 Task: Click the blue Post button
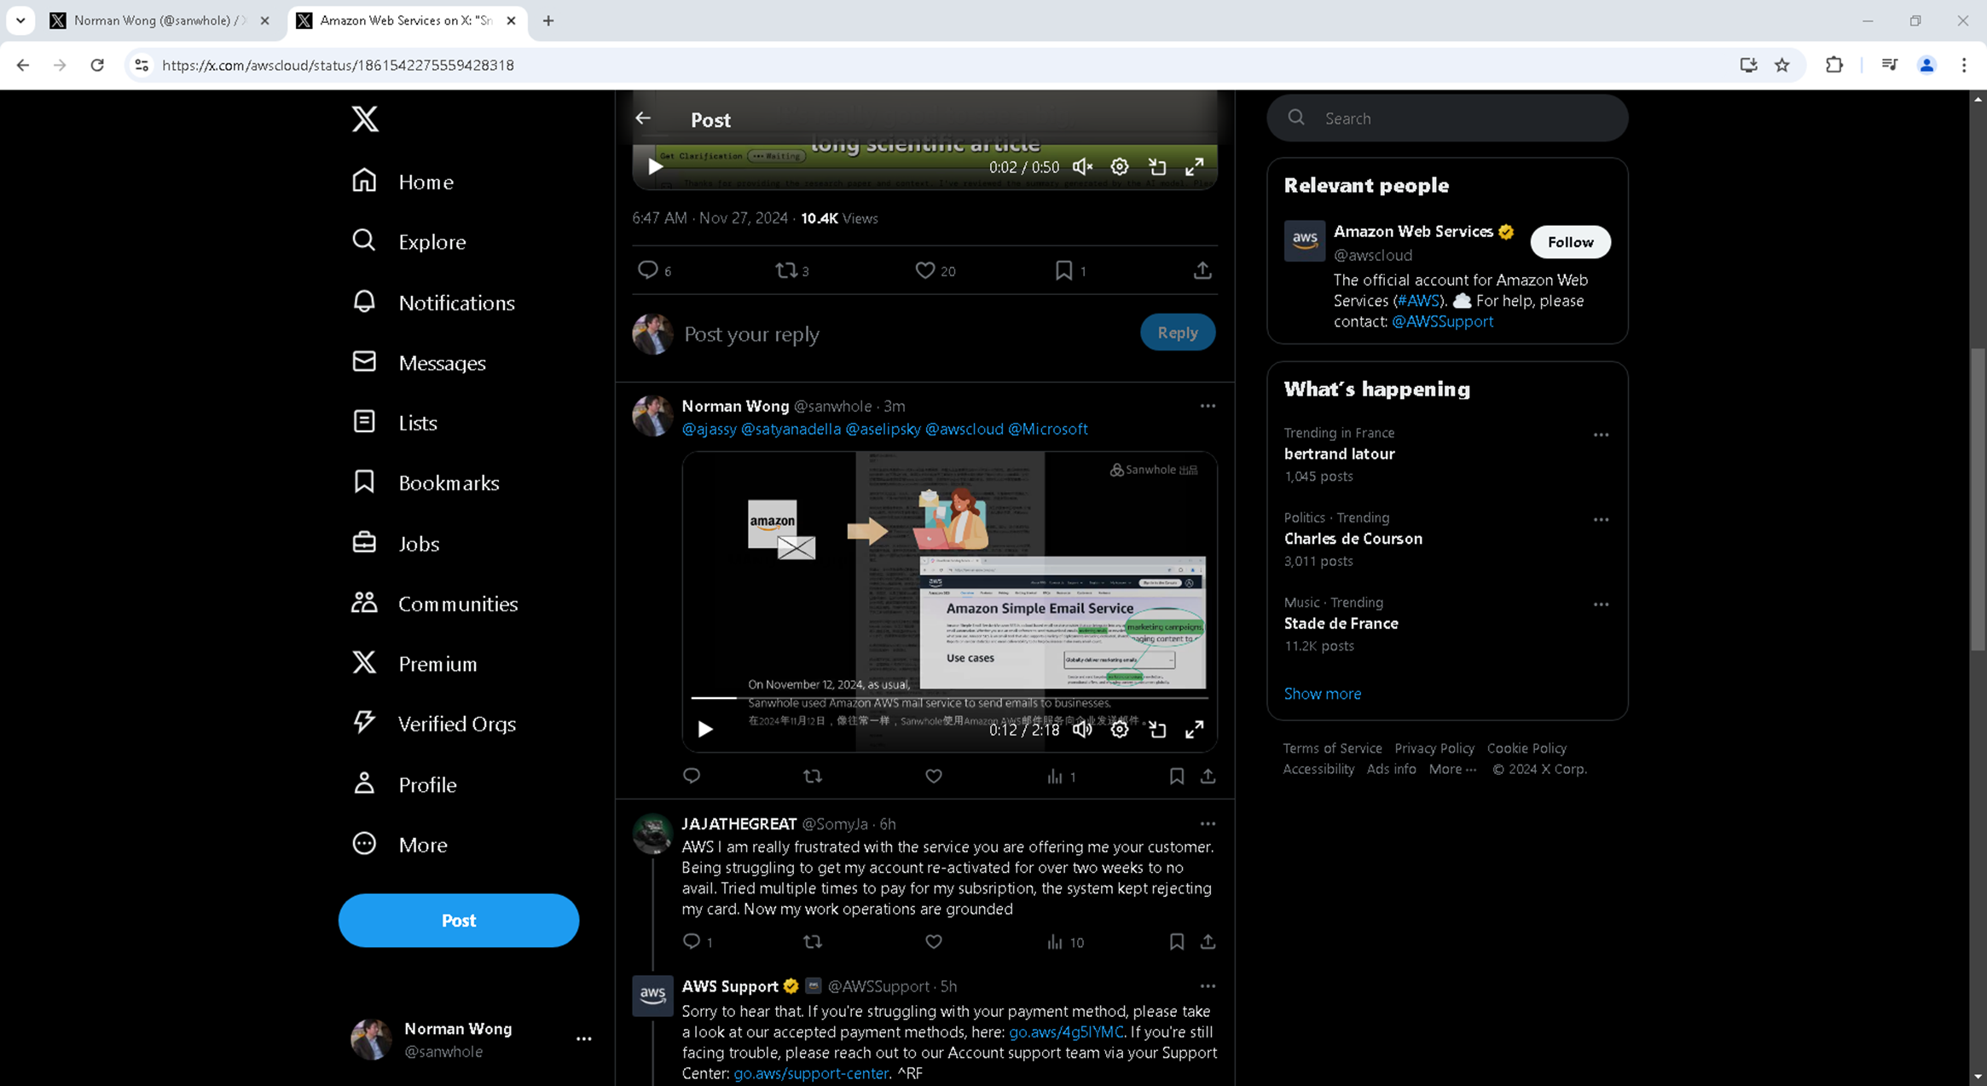(459, 921)
